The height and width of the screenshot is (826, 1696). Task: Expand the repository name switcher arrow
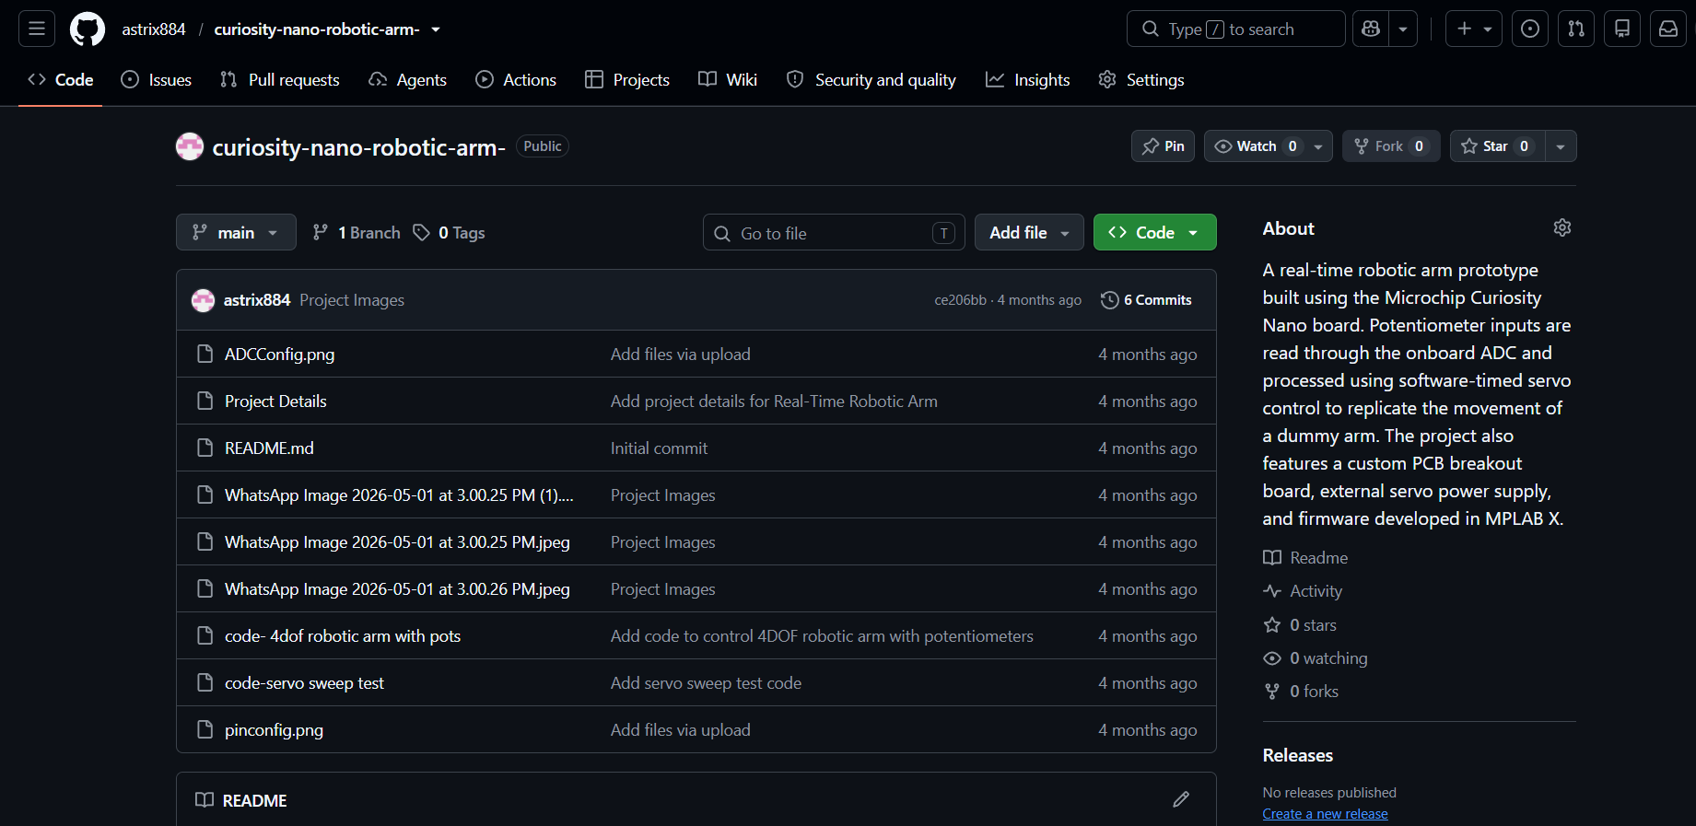[436, 29]
